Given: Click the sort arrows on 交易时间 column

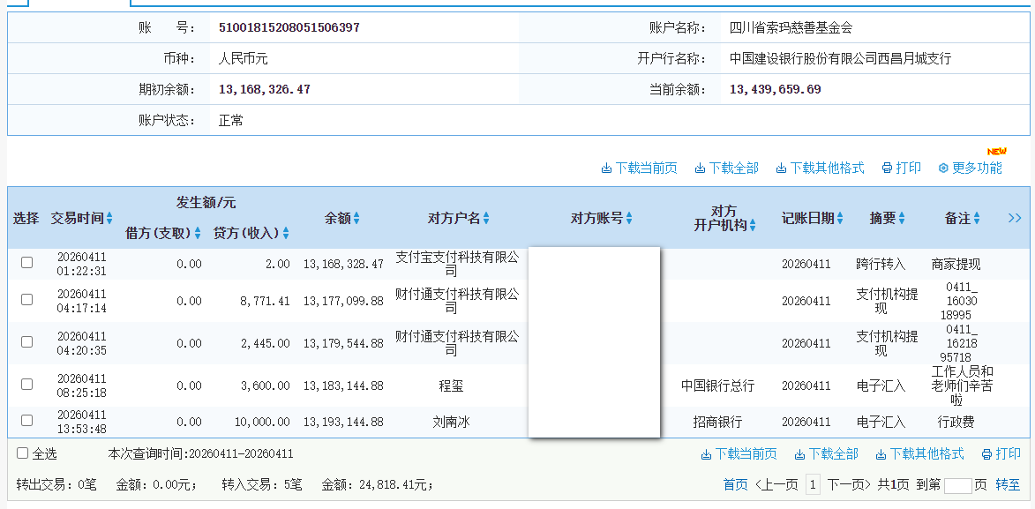Looking at the screenshot, I should 109,218.
